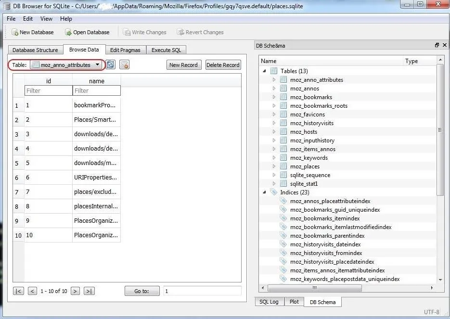
Task: Sort by the name column header
Action: click(97, 81)
